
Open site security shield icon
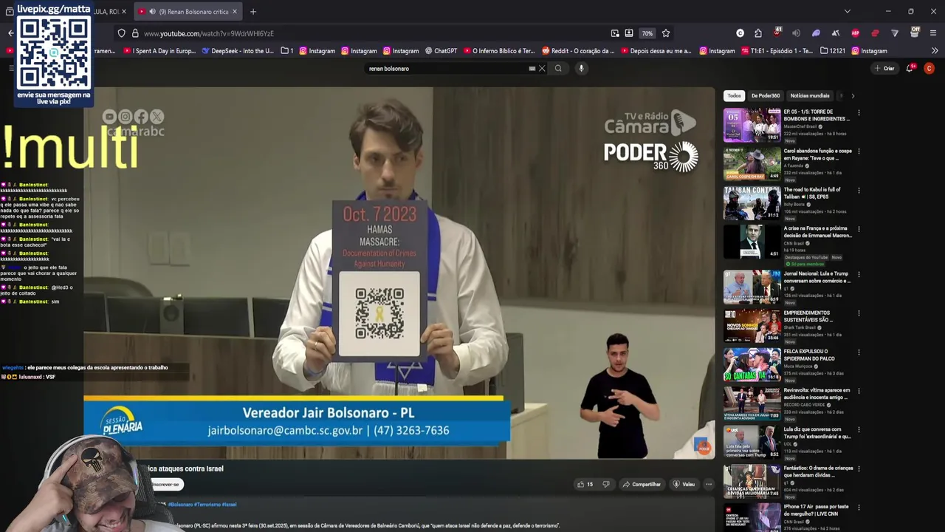tap(122, 33)
